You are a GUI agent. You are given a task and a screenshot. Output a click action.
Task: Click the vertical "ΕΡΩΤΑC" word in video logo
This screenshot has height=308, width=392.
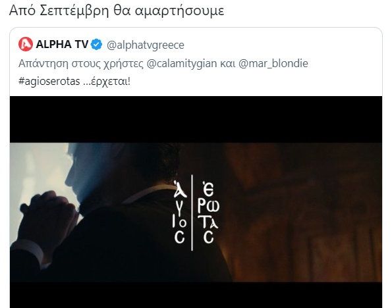click(208, 213)
